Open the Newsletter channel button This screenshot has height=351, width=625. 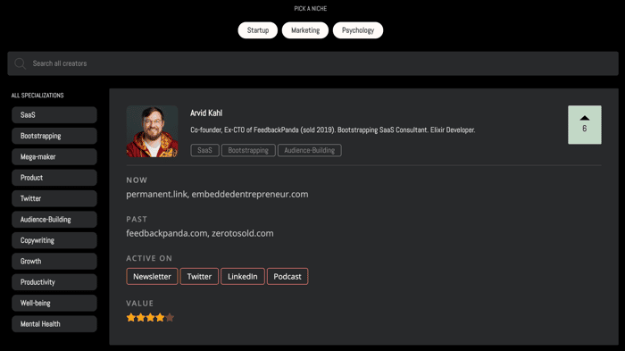coord(152,276)
